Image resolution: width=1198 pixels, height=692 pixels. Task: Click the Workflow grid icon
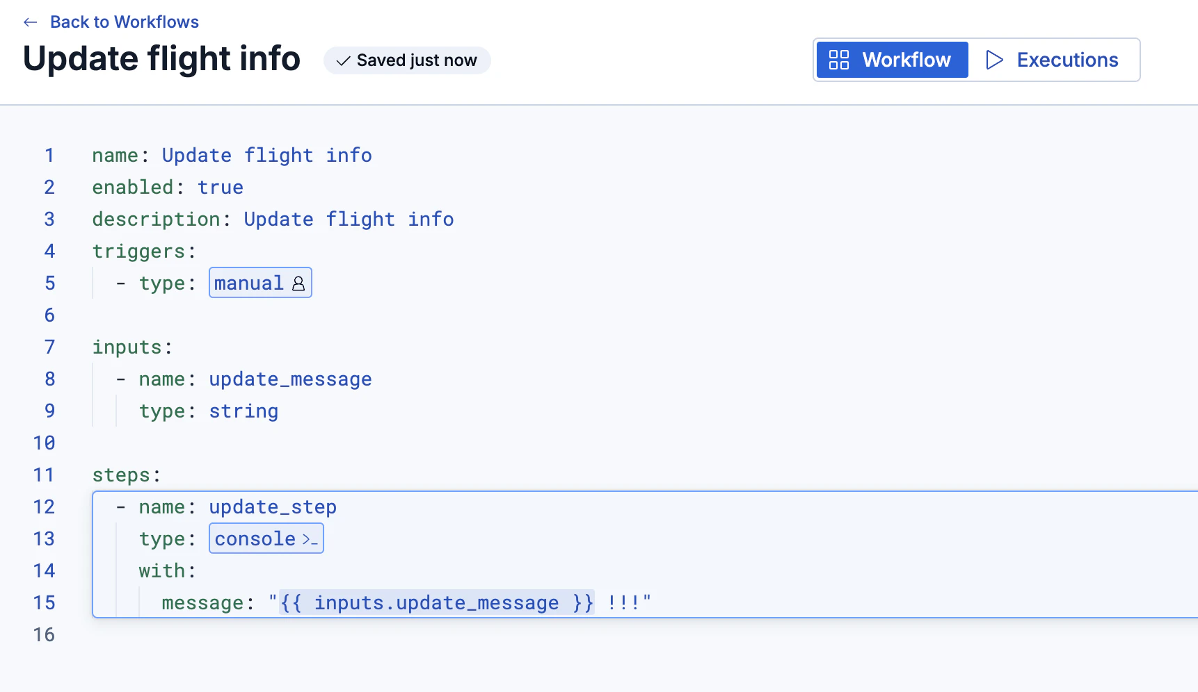click(839, 60)
